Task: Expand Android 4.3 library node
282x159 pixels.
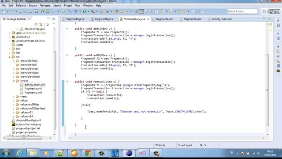Action: pyautogui.click(x=10, y=37)
